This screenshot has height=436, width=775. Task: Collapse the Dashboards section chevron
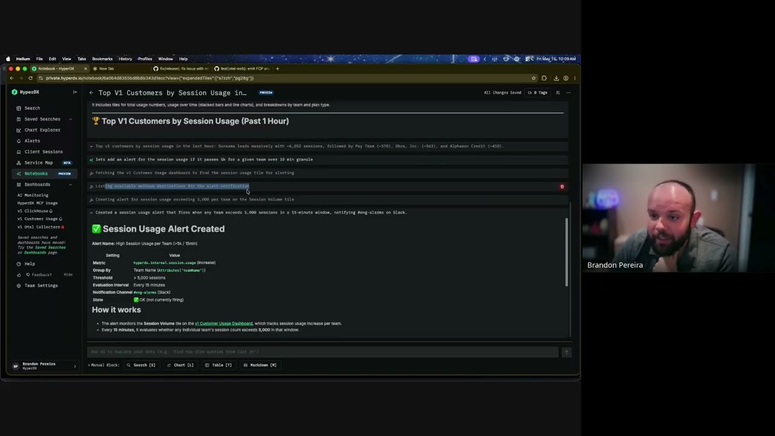[x=70, y=185]
